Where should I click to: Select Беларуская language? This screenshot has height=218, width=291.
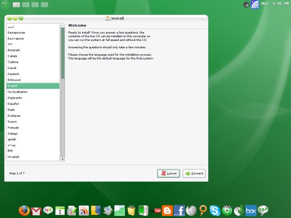click(x=33, y=32)
